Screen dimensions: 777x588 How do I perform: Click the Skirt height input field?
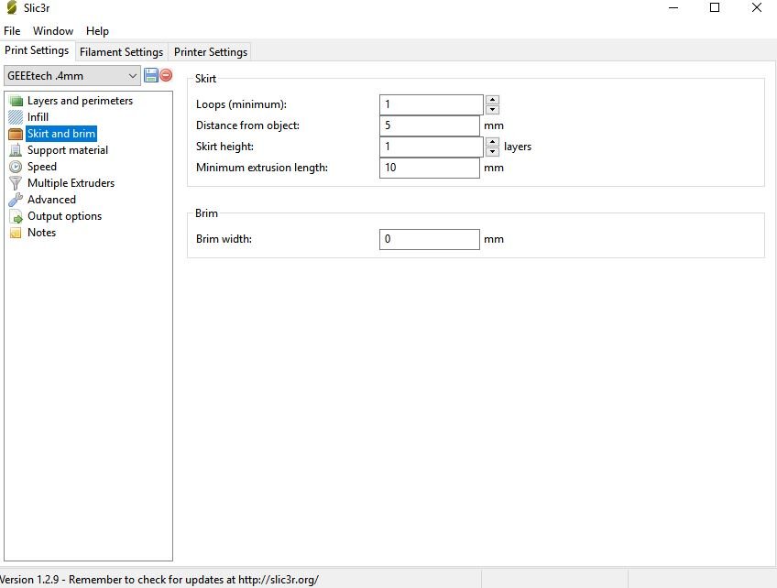pos(432,147)
